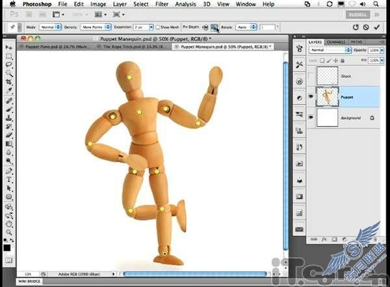Image resolution: width=390 pixels, height=287 pixels.
Task: Select the Hand tool
Action: (x=9, y=224)
